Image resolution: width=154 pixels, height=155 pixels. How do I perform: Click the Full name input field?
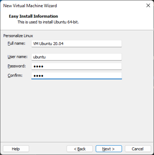pyautogui.click(x=76, y=44)
